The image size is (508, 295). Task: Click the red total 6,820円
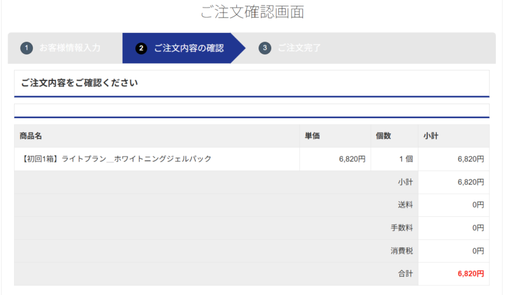point(471,273)
